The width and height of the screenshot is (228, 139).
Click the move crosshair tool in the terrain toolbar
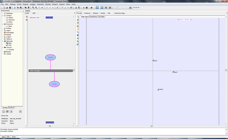point(78,20)
